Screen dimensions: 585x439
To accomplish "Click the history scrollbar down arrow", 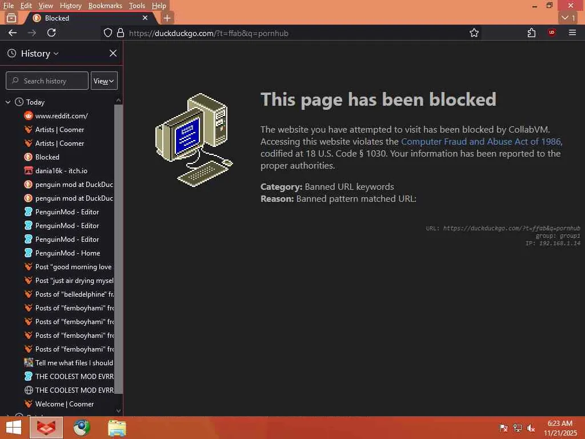I will click(x=118, y=410).
